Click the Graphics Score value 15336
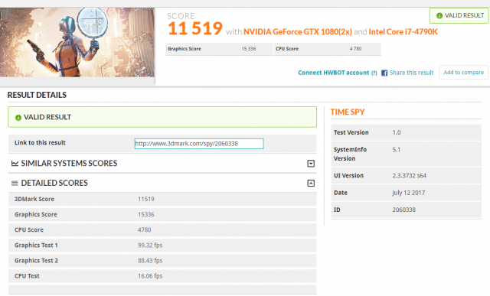 pos(146,214)
